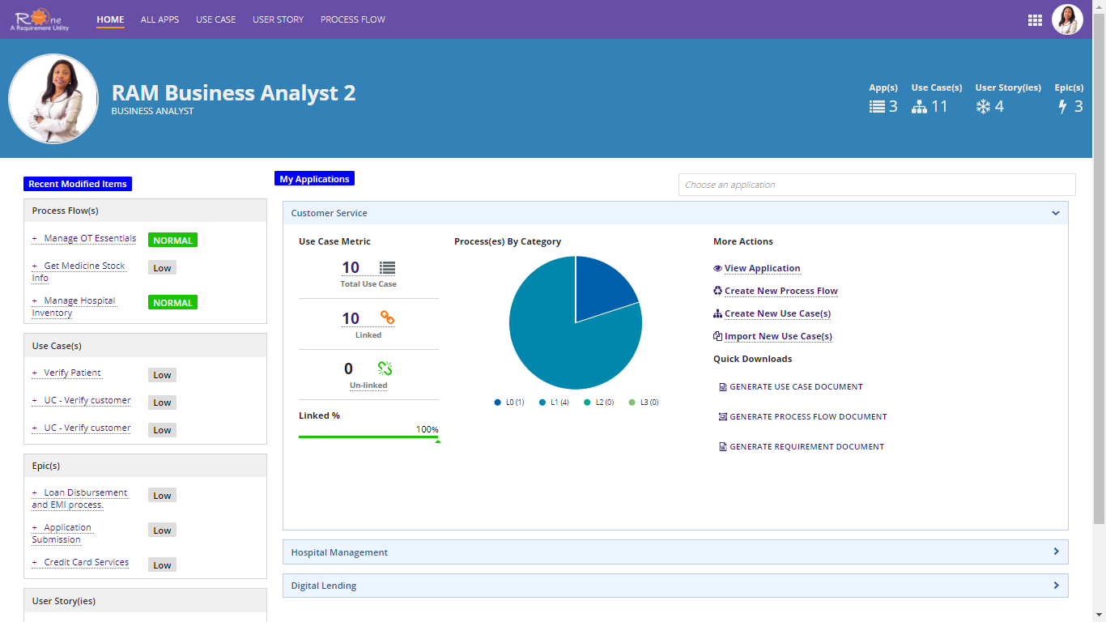Click the broken chain Un-linked icon
Screen dimensions: 1106x622
[x=385, y=368]
